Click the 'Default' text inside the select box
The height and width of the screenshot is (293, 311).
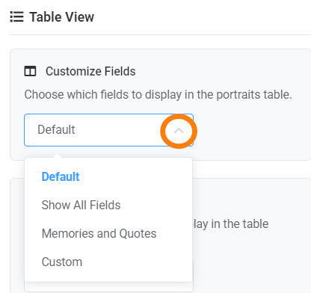pyautogui.click(x=56, y=129)
